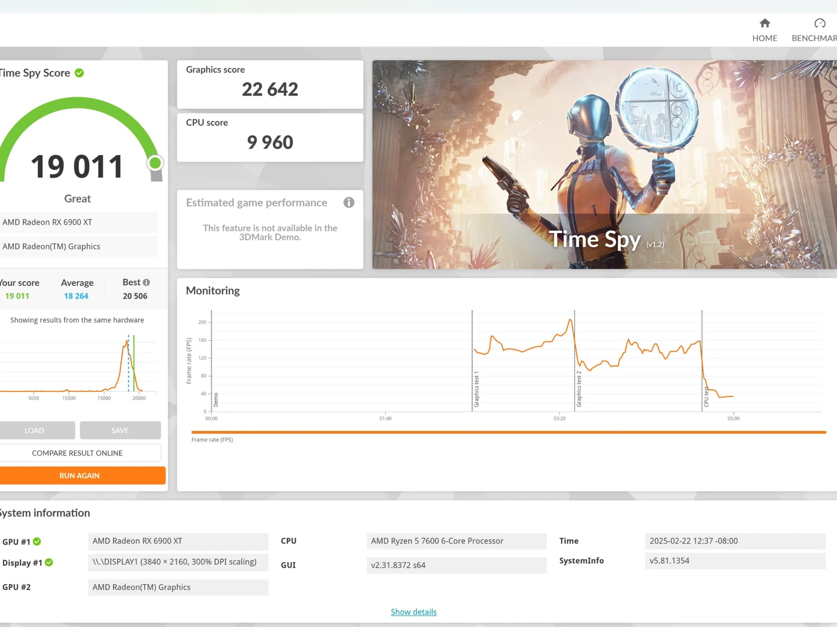Click the Time Spy hero image
Image resolution: width=837 pixels, height=627 pixels.
(x=604, y=164)
